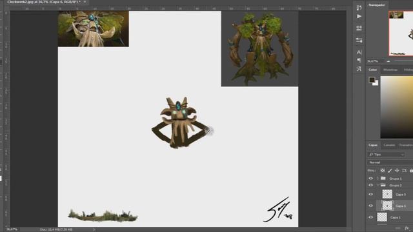Click the status bar zoom field

click(x=12, y=229)
